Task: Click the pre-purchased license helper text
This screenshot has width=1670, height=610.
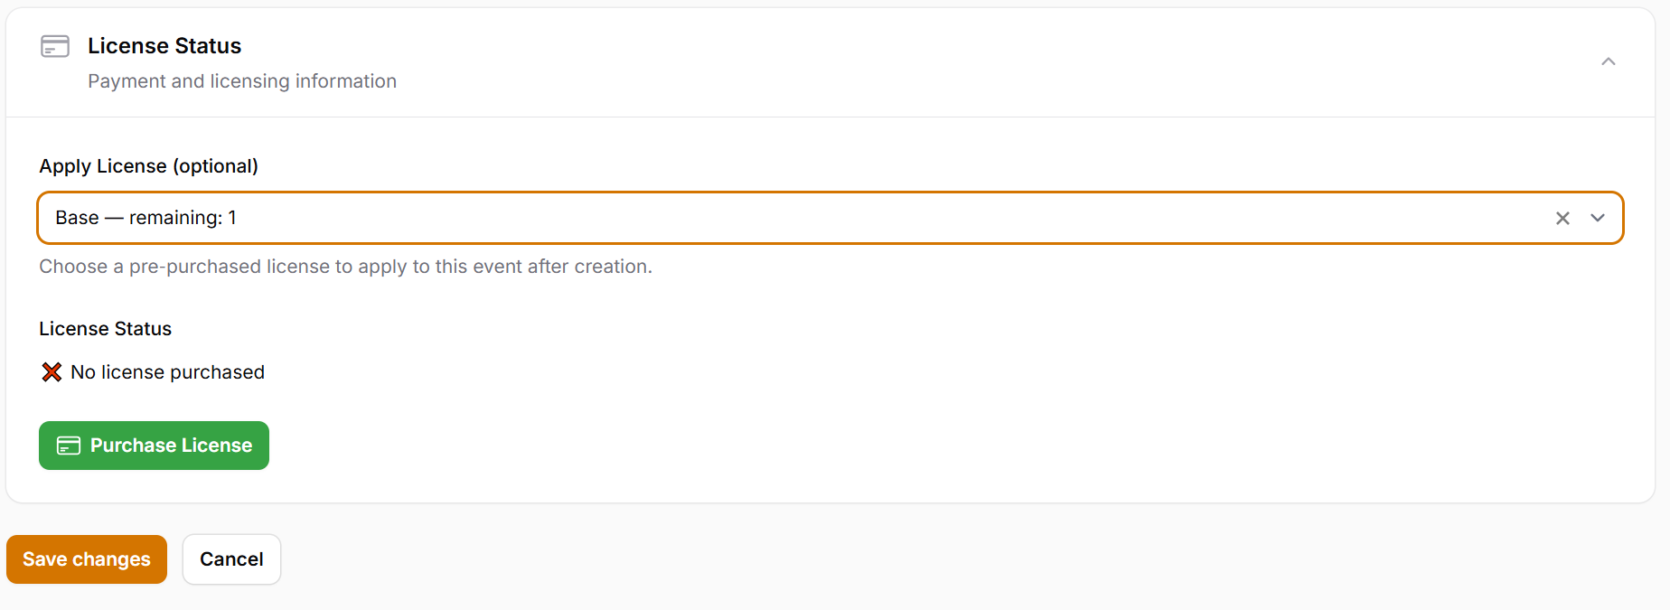Action: coord(345,267)
